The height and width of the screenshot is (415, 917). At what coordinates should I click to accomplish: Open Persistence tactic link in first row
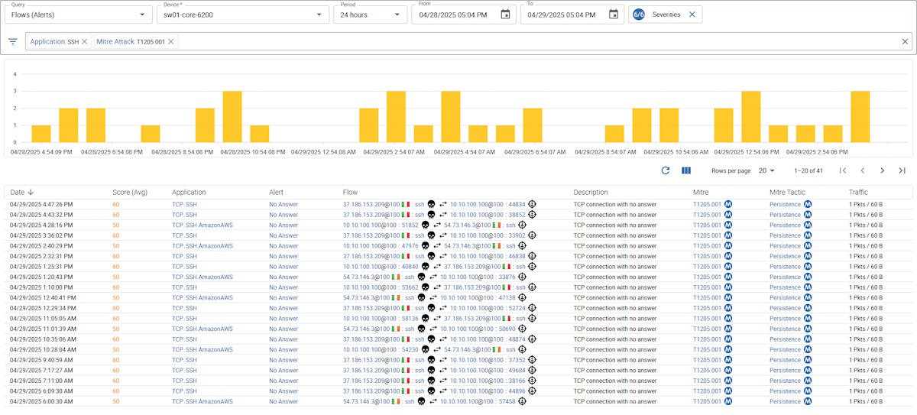785,205
